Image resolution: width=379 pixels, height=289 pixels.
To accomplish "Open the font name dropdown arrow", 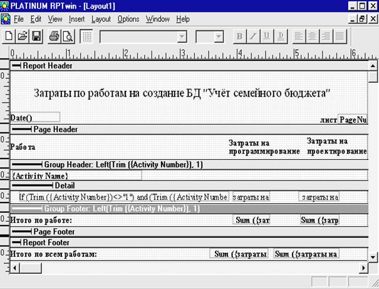I will point(182,37).
